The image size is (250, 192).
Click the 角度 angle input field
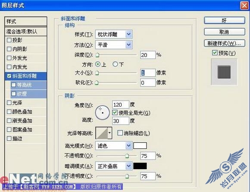pos(120,105)
